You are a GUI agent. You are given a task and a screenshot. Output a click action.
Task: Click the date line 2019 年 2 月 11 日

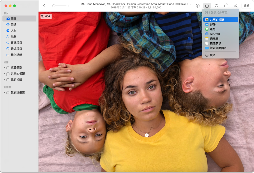(136, 7)
